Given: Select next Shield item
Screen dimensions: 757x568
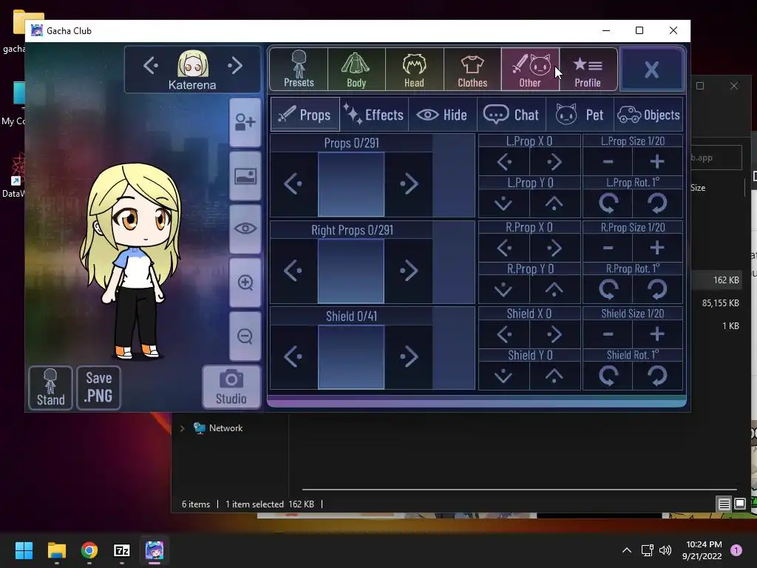Looking at the screenshot, I should pos(409,357).
